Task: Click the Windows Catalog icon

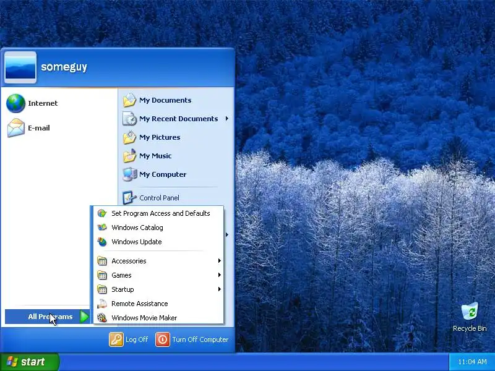Action: click(x=102, y=228)
